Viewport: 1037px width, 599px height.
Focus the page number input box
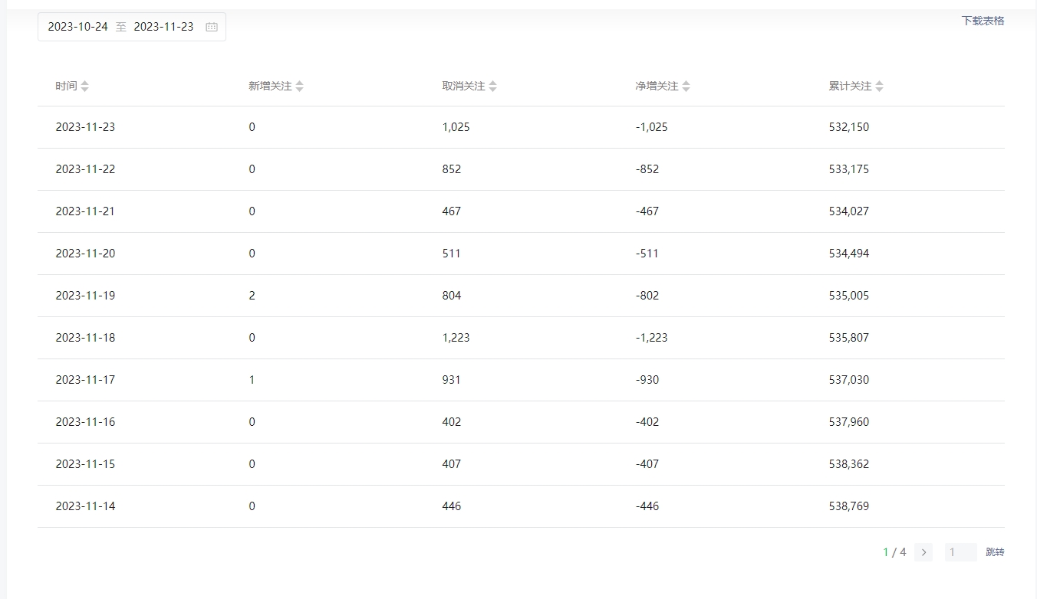961,552
